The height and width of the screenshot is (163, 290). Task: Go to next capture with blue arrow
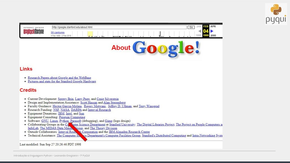(x=212, y=31)
